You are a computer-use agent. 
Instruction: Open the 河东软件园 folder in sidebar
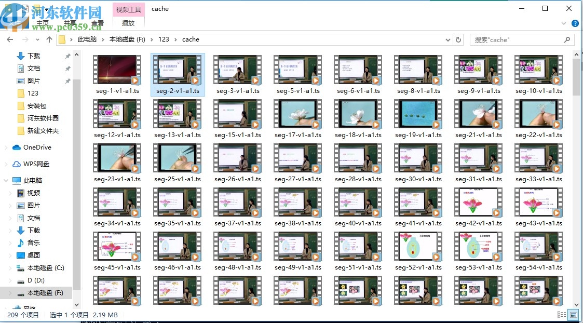[43, 118]
